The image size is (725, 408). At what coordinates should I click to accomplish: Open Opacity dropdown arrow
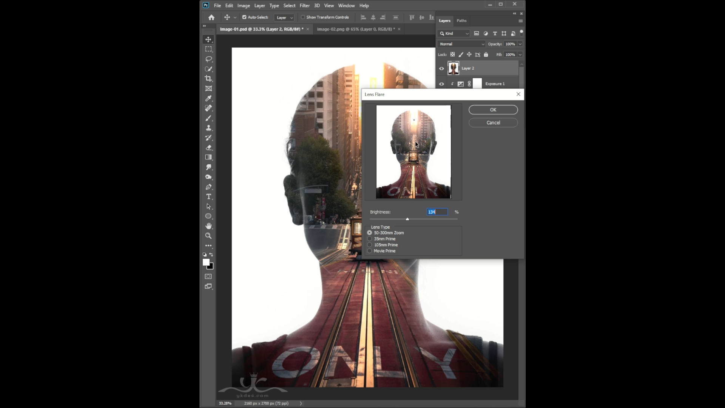point(520,44)
